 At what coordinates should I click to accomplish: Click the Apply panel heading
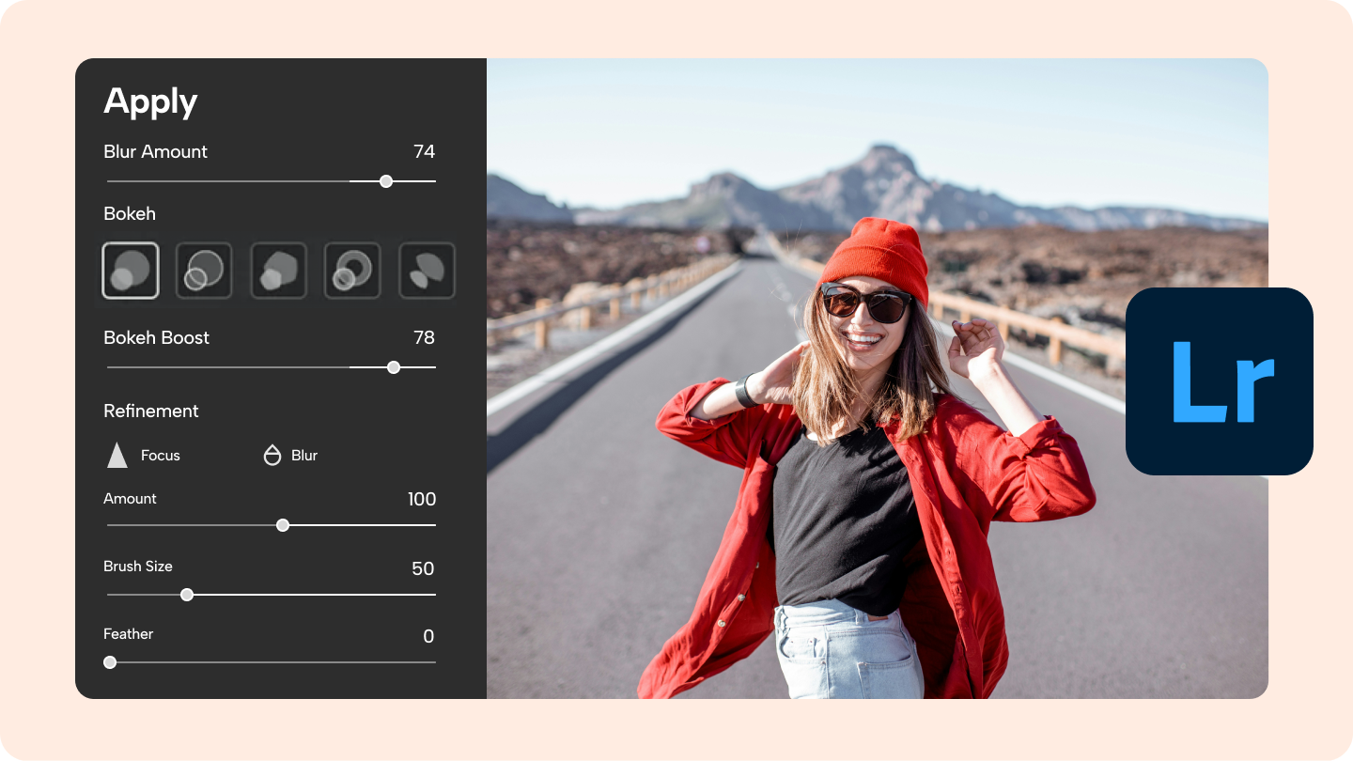150,101
